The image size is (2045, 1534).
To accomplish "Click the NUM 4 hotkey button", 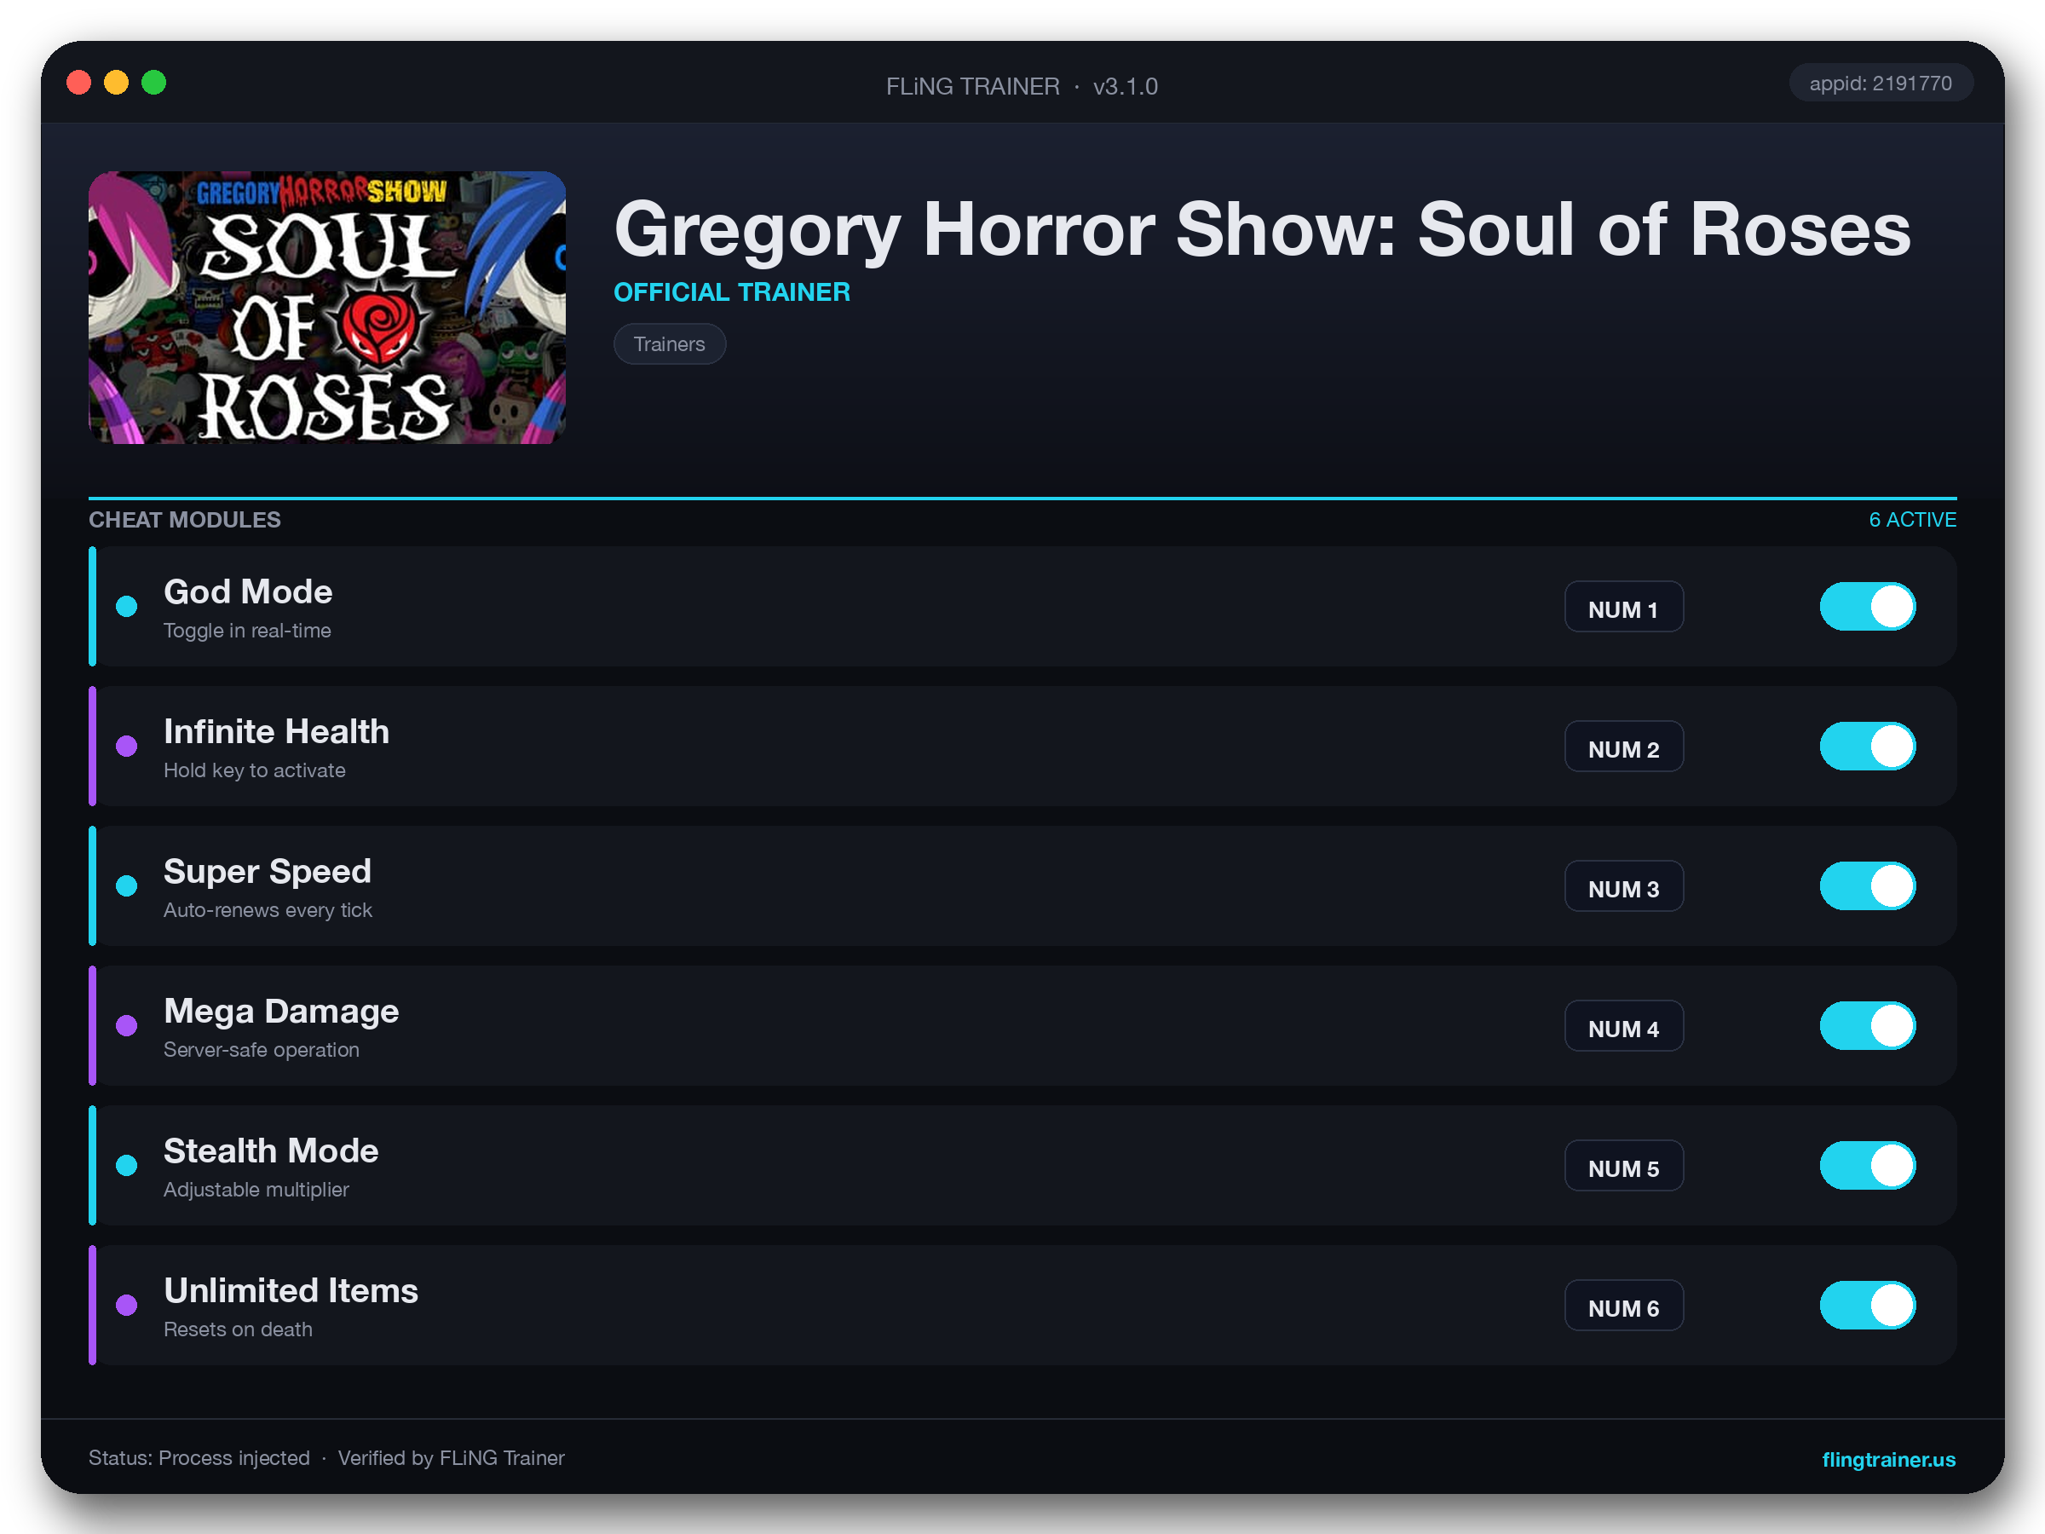I will point(1623,1025).
